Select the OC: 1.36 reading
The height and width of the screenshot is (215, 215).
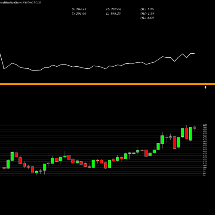pos(147,9)
